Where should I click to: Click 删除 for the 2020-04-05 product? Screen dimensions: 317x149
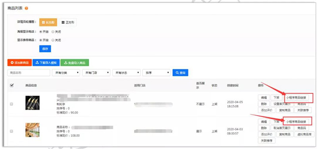click(264, 104)
